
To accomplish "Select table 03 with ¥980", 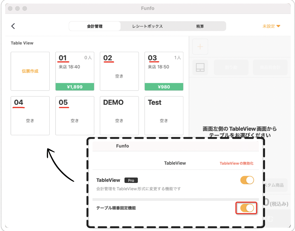I will 164,71.
